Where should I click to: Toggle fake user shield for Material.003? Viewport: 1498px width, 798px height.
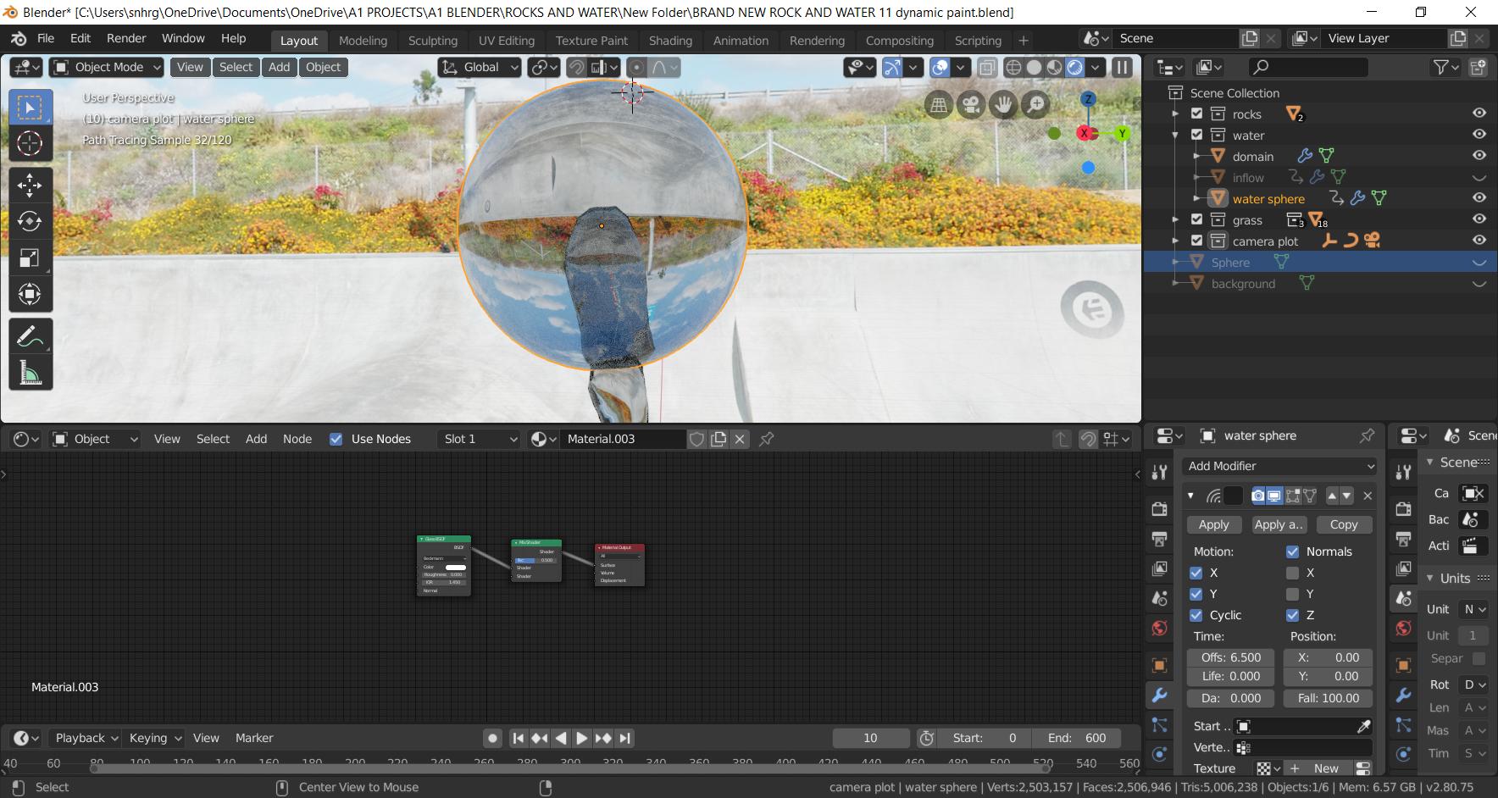tap(696, 439)
